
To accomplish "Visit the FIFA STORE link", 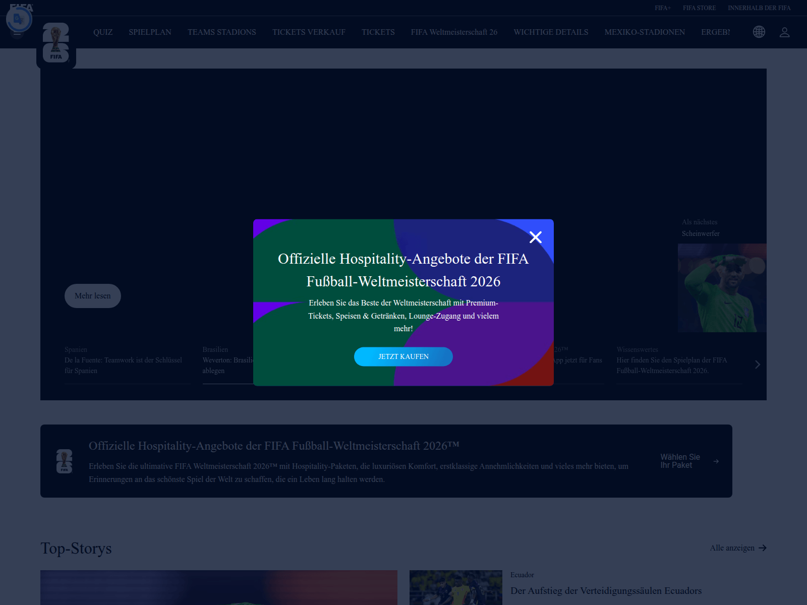I will [699, 8].
